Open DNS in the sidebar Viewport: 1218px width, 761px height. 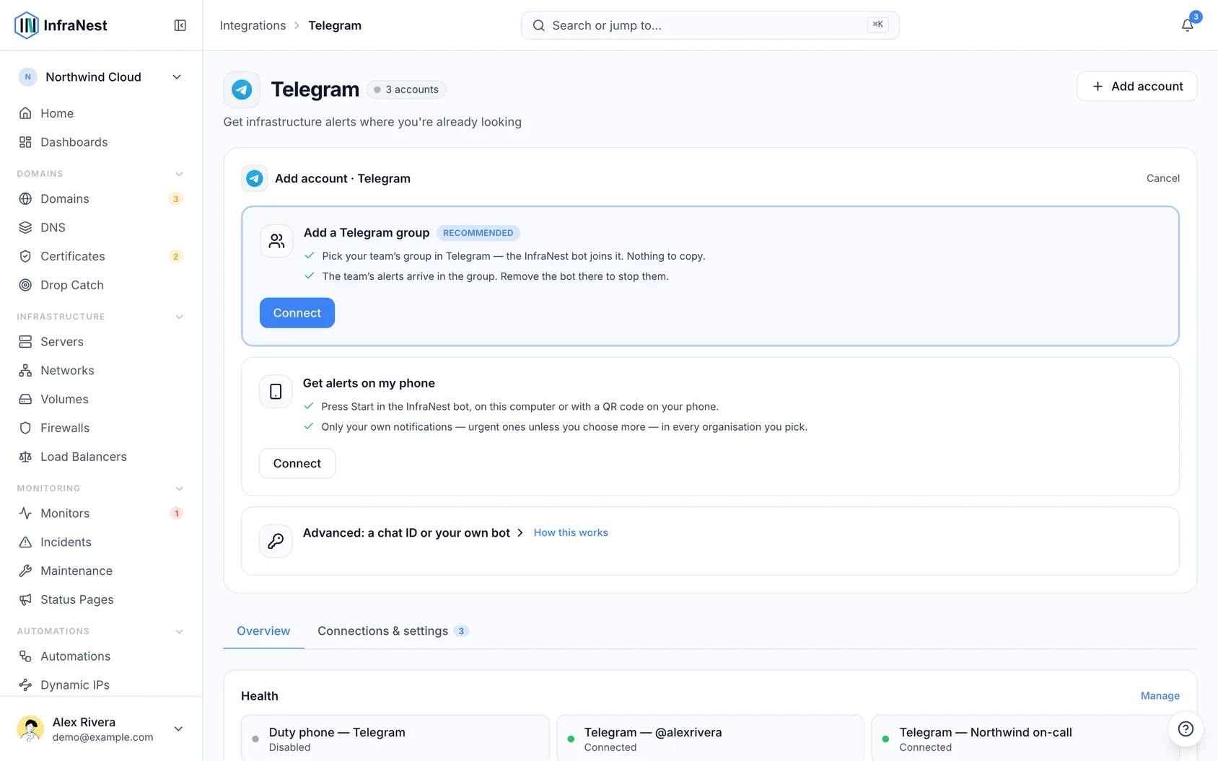(x=101, y=227)
